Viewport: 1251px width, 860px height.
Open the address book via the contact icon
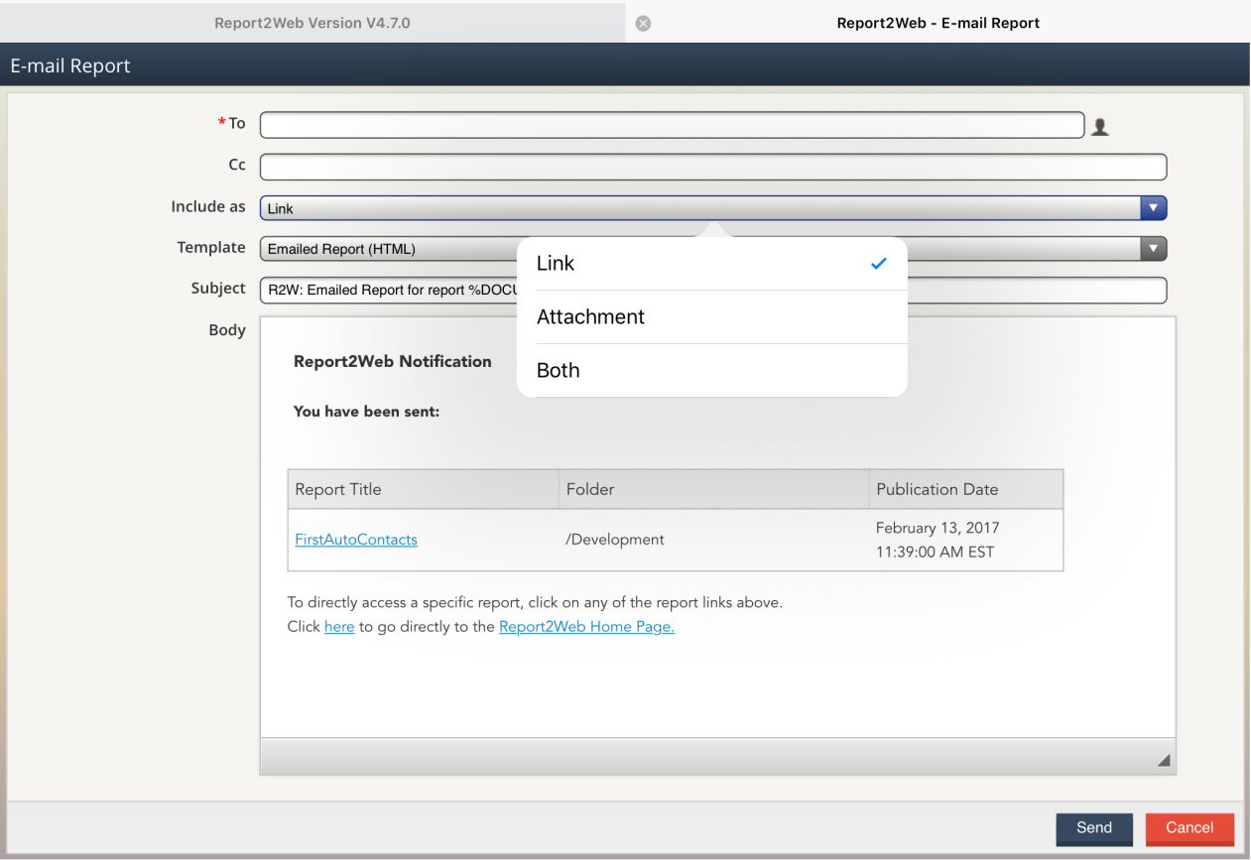click(x=1099, y=126)
